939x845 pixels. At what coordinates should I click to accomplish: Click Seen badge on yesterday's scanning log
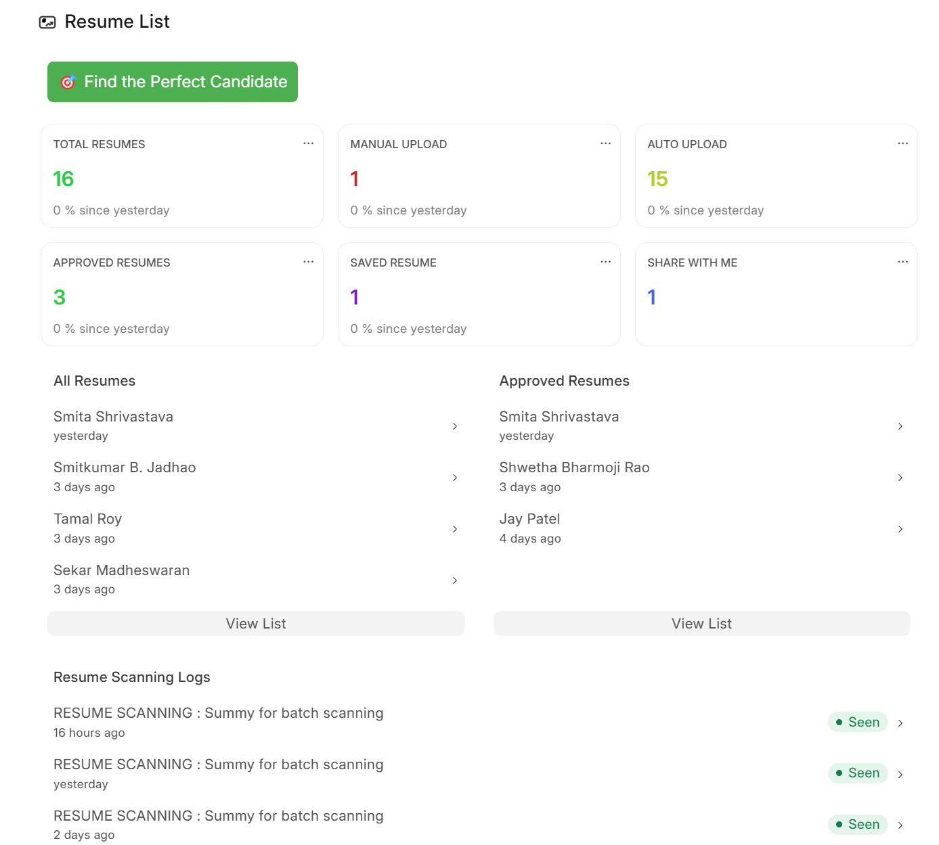click(858, 773)
